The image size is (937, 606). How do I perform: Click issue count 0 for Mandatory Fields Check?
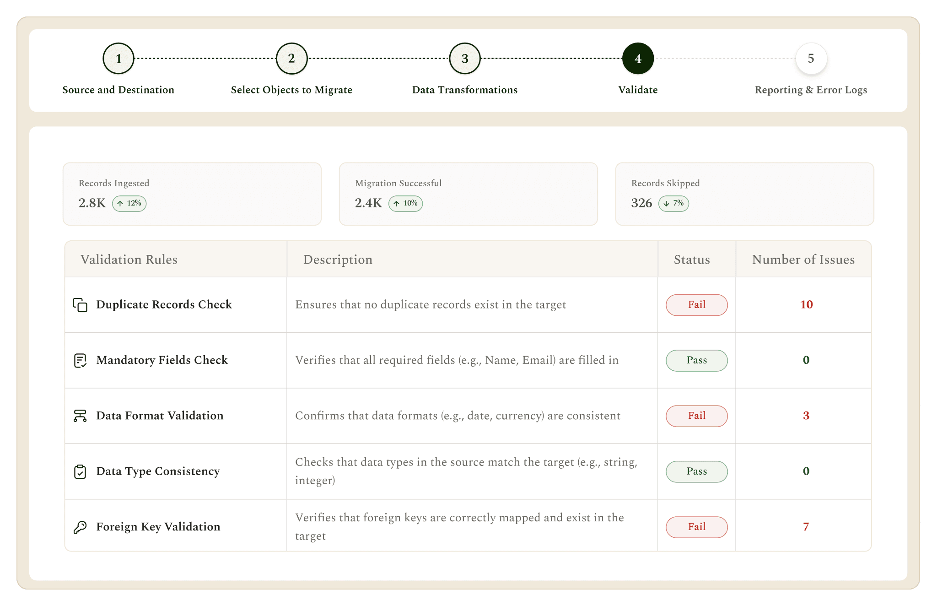(806, 360)
